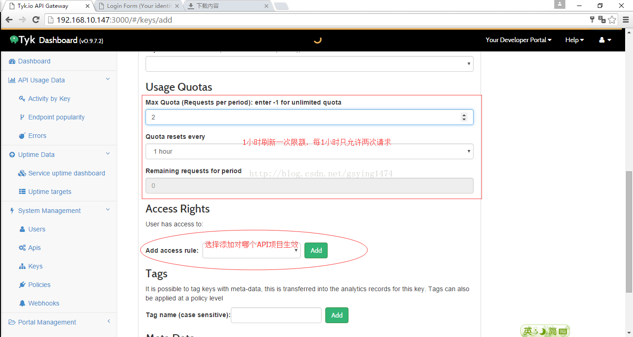Open the Help dropdown menu
This screenshot has width=633, height=337.
tap(575, 40)
